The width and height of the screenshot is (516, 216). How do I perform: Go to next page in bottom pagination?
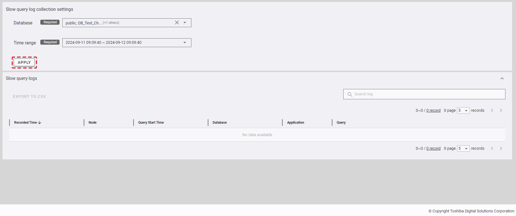click(501, 149)
